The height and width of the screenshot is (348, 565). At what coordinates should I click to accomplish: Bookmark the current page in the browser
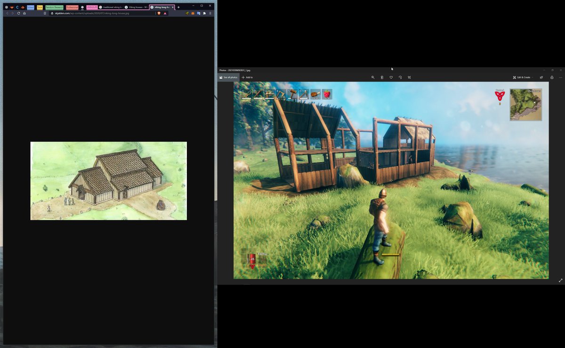coord(45,13)
